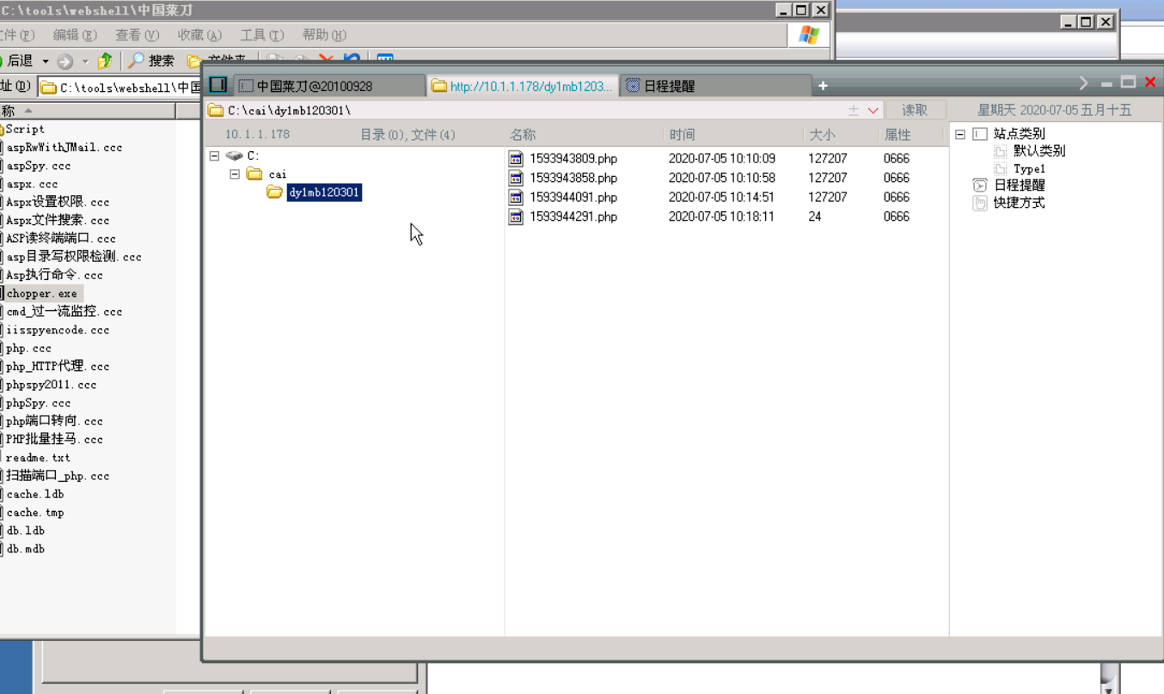Click the file icon of 1593943809.php
The width and height of the screenshot is (1164, 694).
tap(516, 159)
